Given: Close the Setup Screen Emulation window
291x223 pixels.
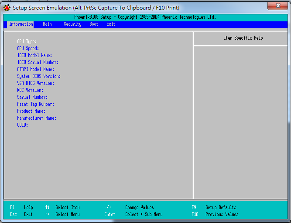Looking at the screenshot, I should pyautogui.click(x=277, y=6).
